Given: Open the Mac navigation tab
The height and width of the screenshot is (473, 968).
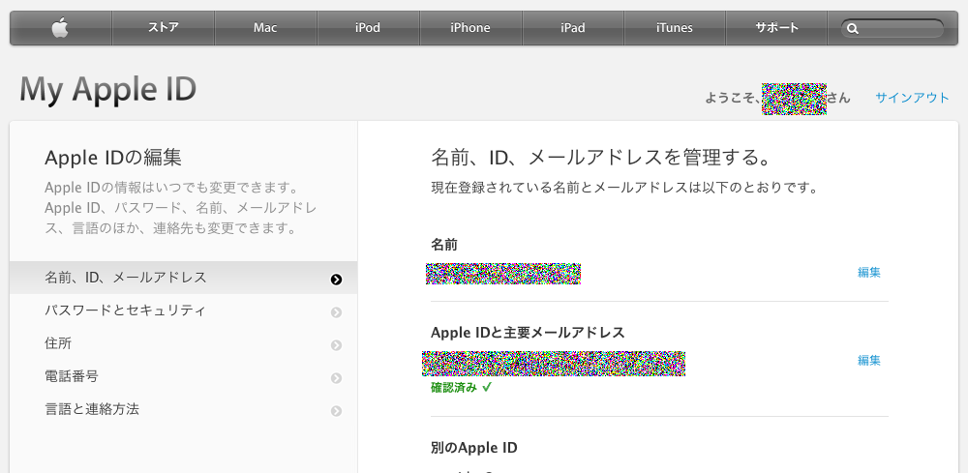Looking at the screenshot, I should [x=265, y=28].
